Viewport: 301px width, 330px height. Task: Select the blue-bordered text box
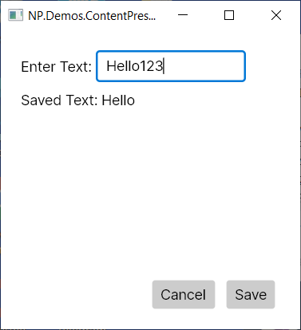point(171,66)
